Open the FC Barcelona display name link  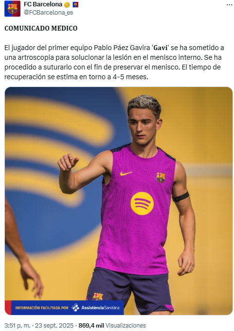pos(43,4)
